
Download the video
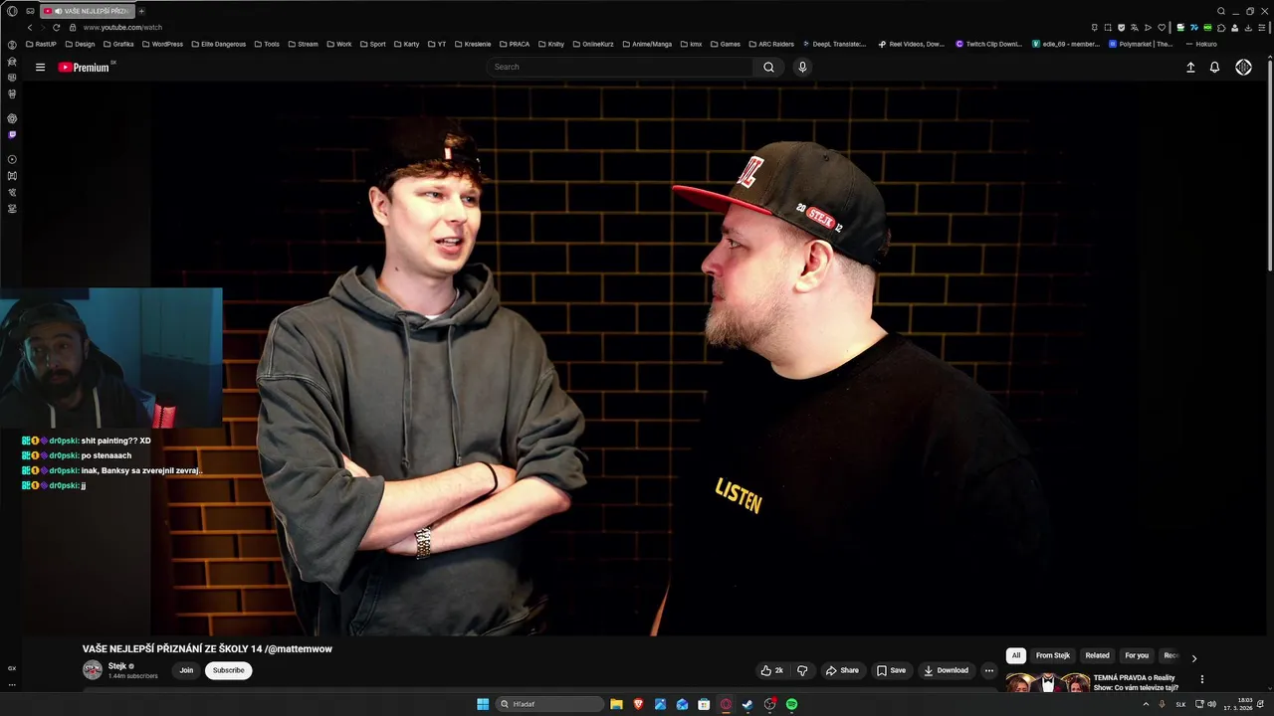[x=946, y=670]
